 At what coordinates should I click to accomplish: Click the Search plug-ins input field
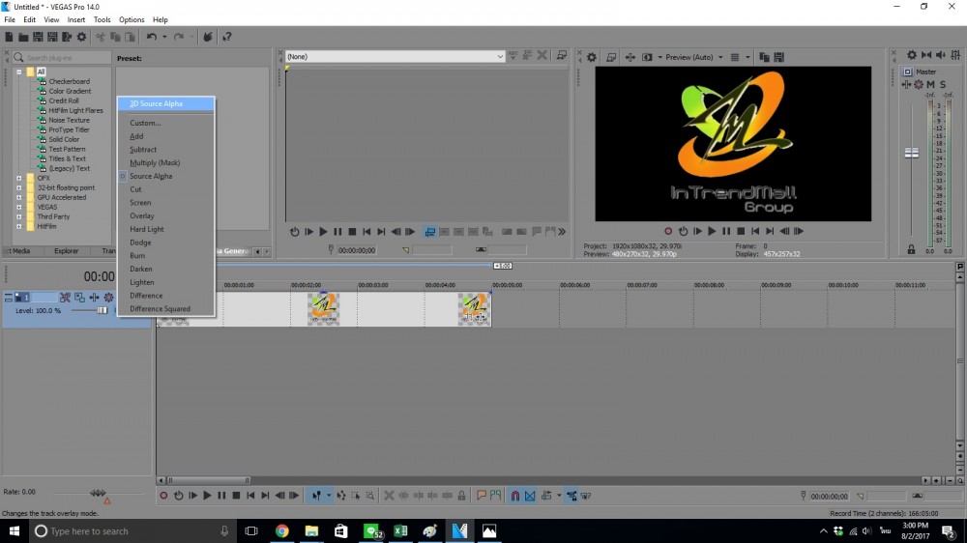[x=62, y=57]
